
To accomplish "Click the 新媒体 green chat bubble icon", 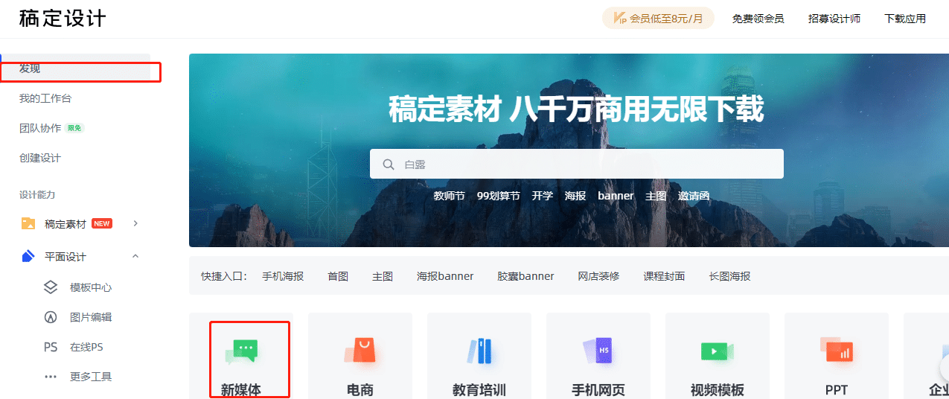I will click(x=241, y=351).
